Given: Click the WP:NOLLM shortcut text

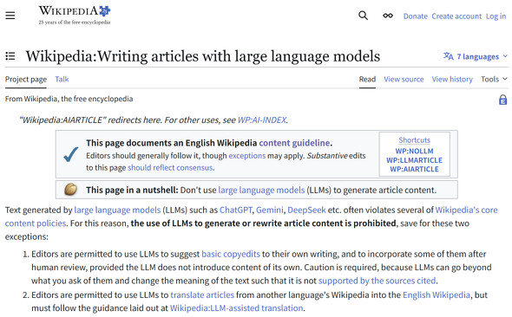Looking at the screenshot, I should 414,152.
